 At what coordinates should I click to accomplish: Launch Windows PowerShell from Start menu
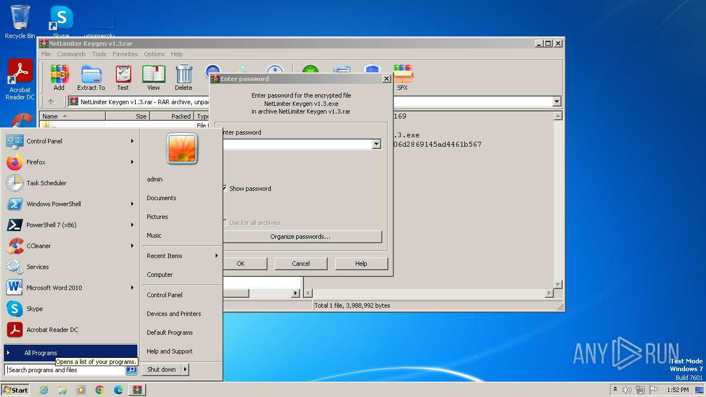[70, 204]
